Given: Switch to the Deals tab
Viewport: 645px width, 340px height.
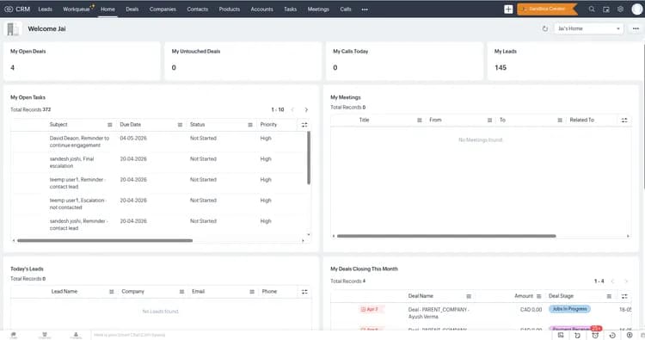Looking at the screenshot, I should [x=132, y=9].
